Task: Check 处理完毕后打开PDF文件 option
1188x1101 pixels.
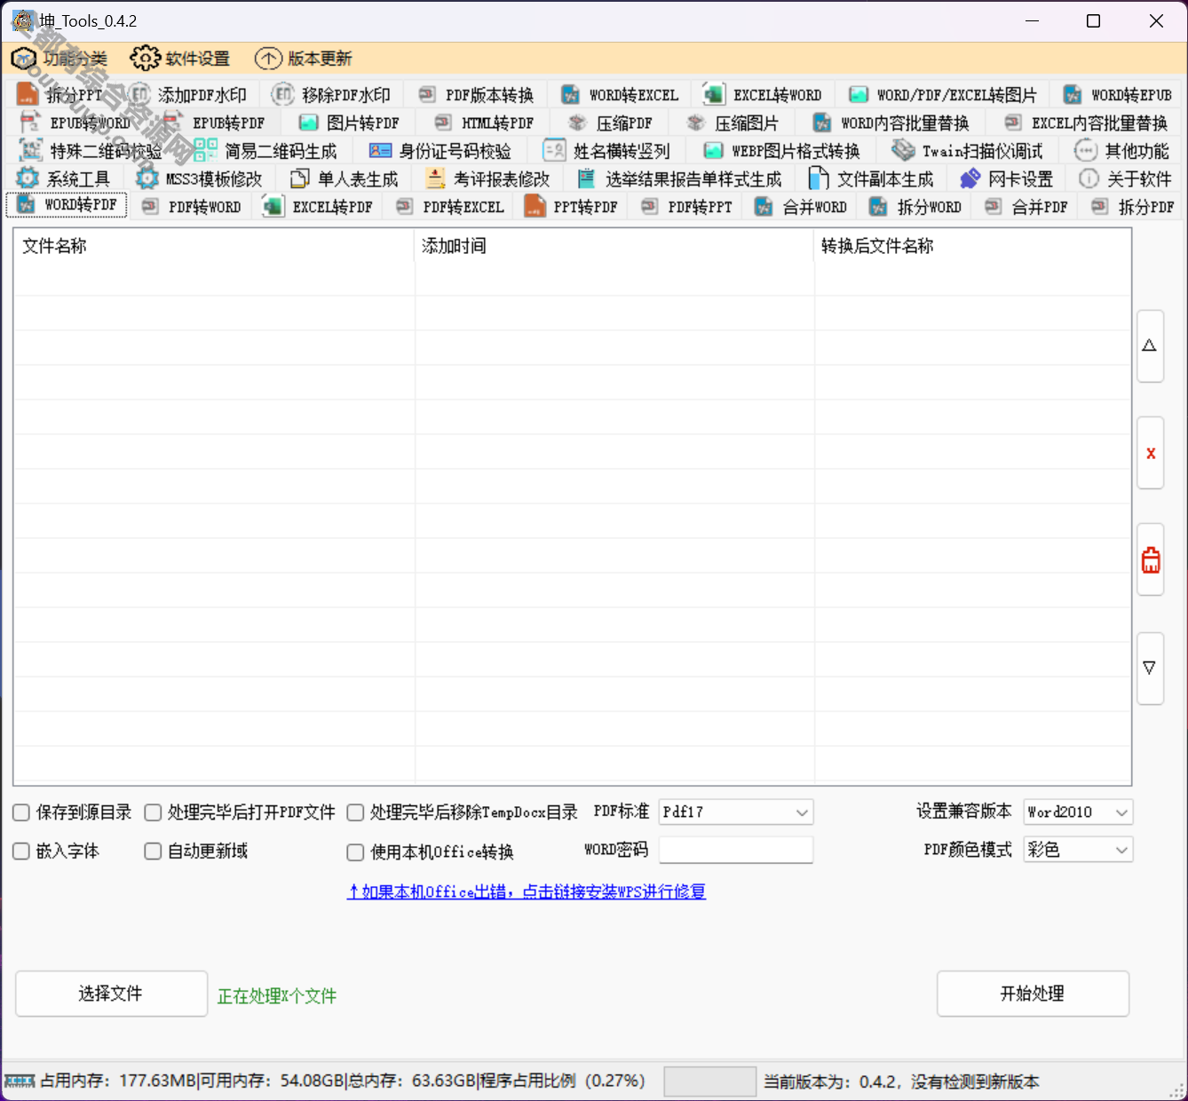Action: tap(153, 812)
